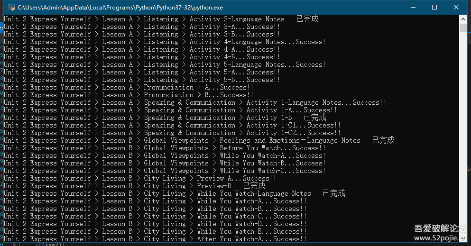Click line 'Listening > Activity 5-A...Success!!'
Image resolution: width=471 pixels, height=246 pixels.
point(142,72)
